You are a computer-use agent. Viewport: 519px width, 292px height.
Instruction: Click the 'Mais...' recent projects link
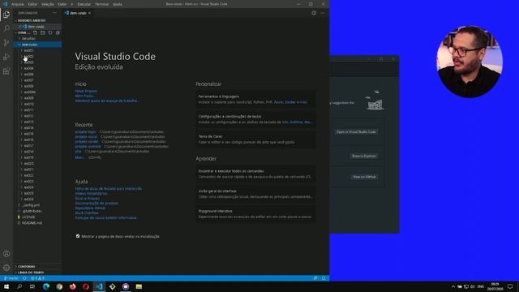pyautogui.click(x=79, y=157)
